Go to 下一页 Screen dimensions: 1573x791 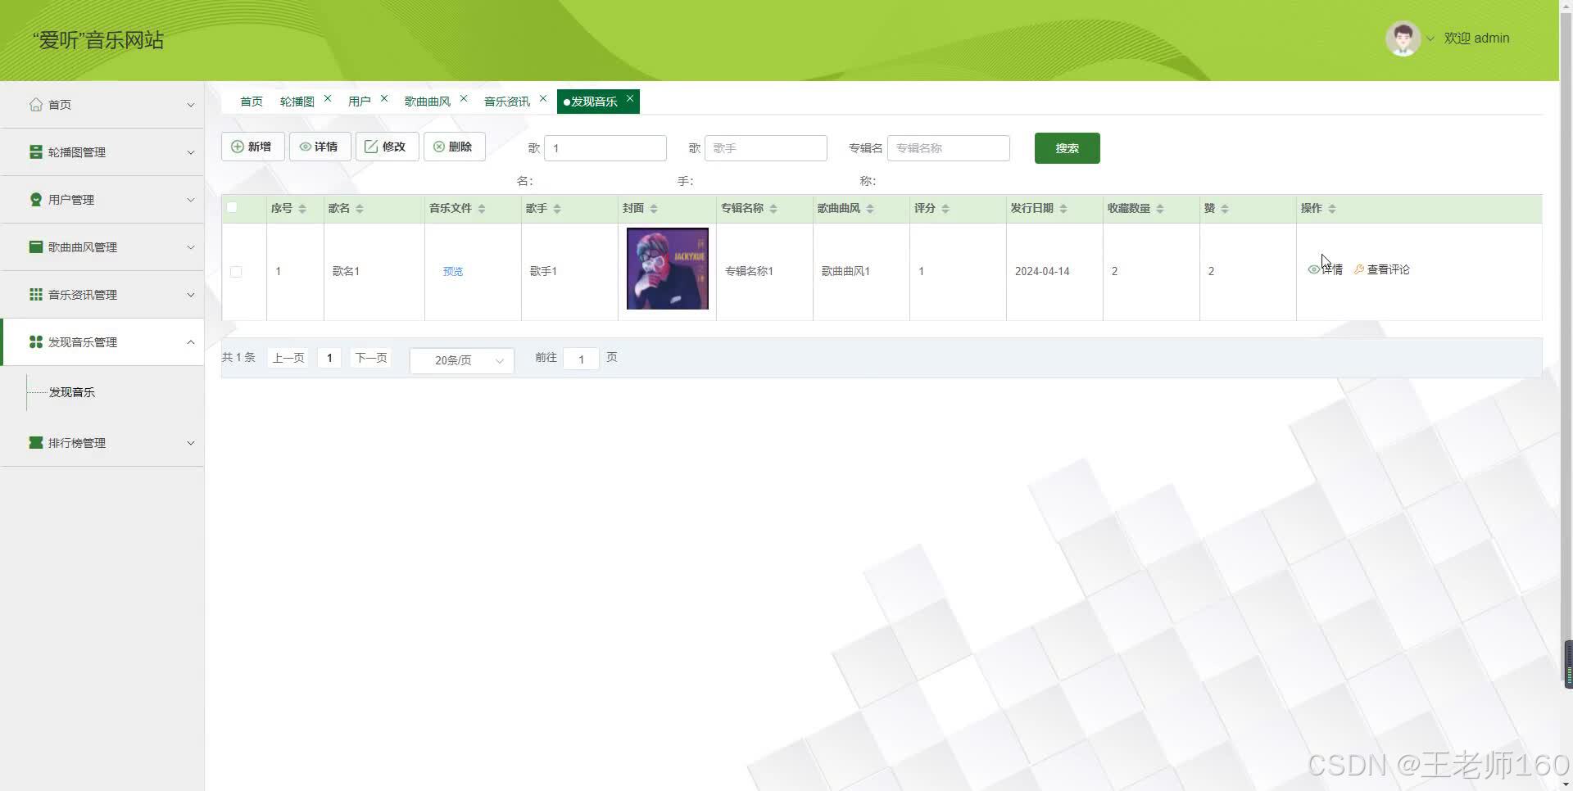[371, 358]
